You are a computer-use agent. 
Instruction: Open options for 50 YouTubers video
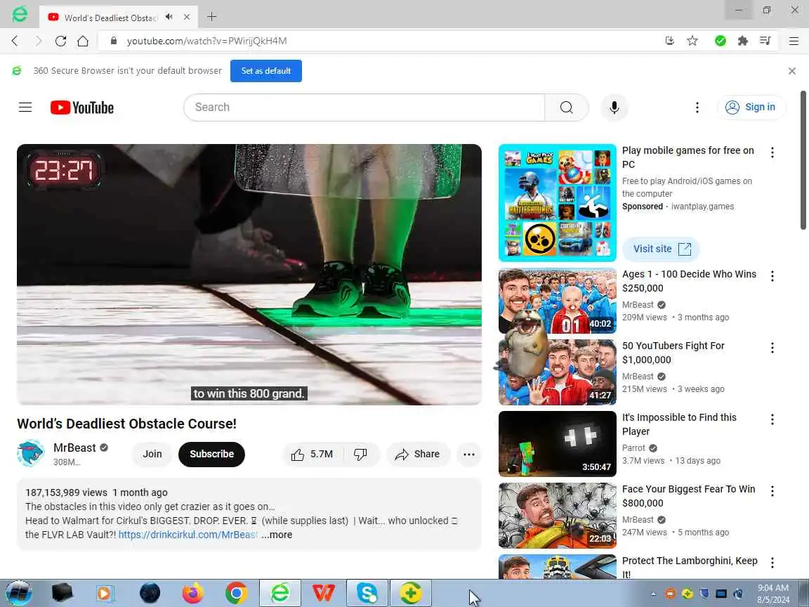(x=772, y=348)
